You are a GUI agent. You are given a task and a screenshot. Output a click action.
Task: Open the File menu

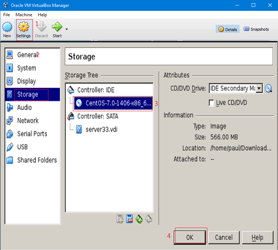(x=6, y=15)
